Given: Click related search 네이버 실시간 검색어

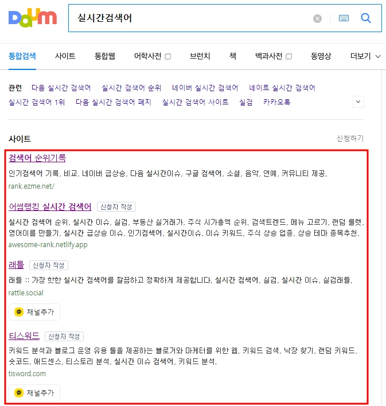Looking at the screenshot, I should pos(205,88).
